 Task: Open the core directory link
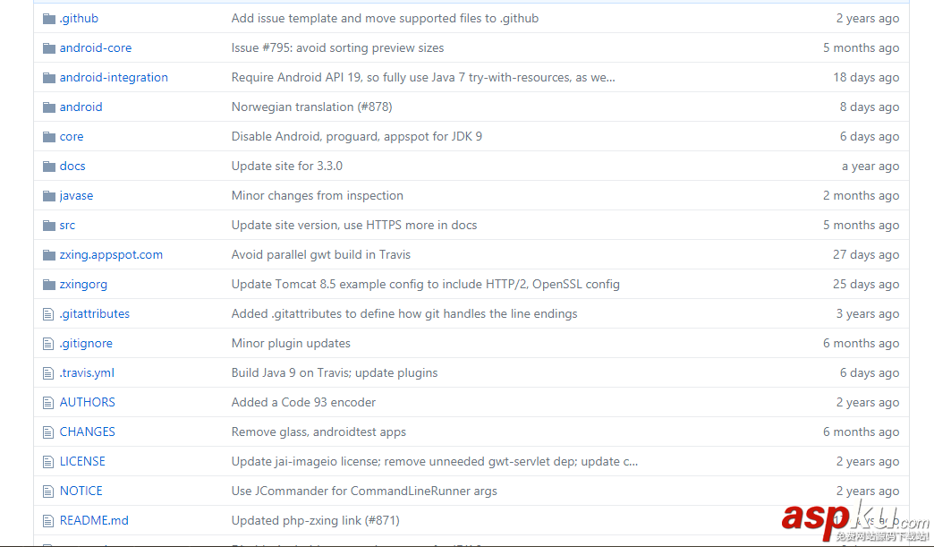coord(72,137)
